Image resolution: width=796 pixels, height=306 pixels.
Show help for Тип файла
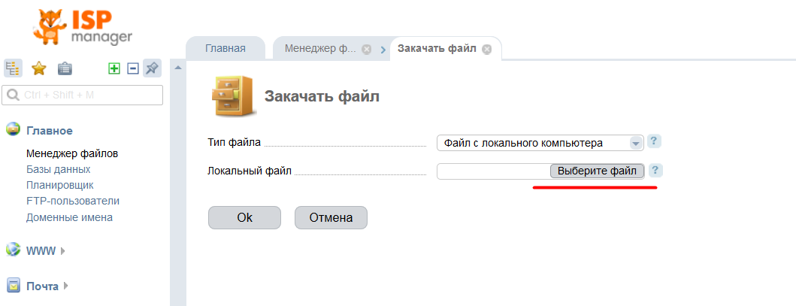point(655,141)
